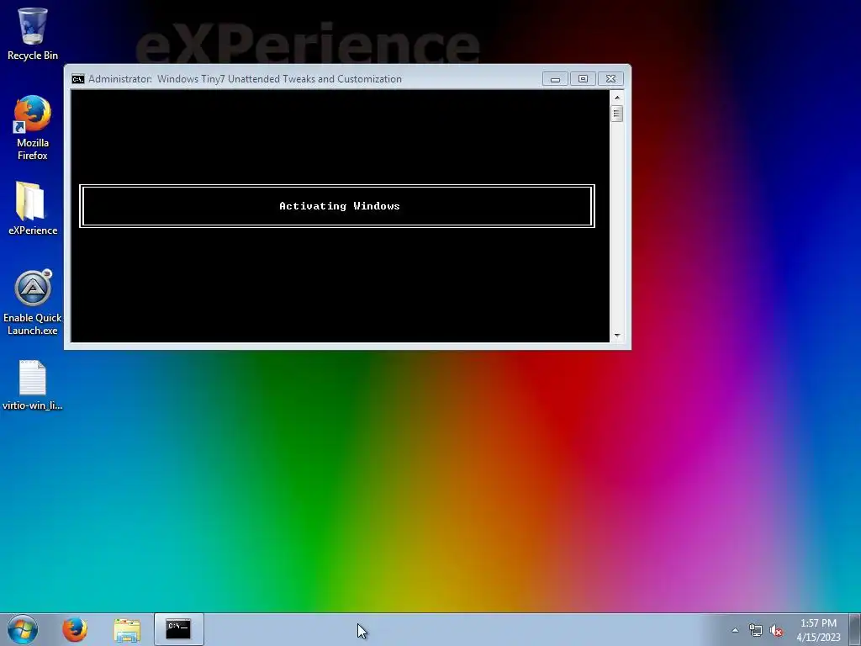Select the virtio-win text file icon
The image size is (861, 646).
[x=33, y=385]
